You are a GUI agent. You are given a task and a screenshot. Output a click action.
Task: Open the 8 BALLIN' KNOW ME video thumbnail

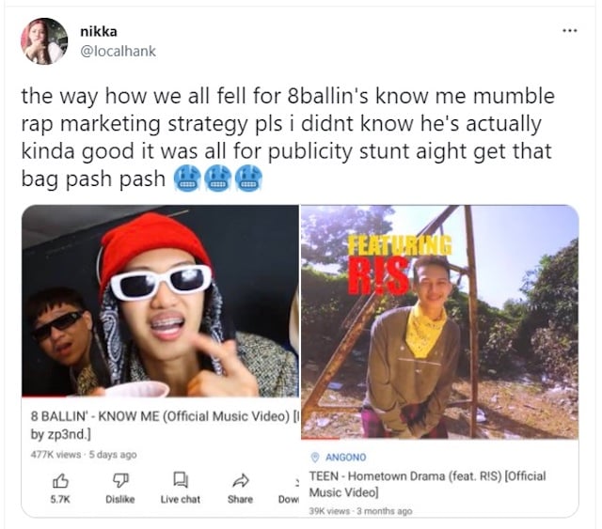[x=160, y=301]
